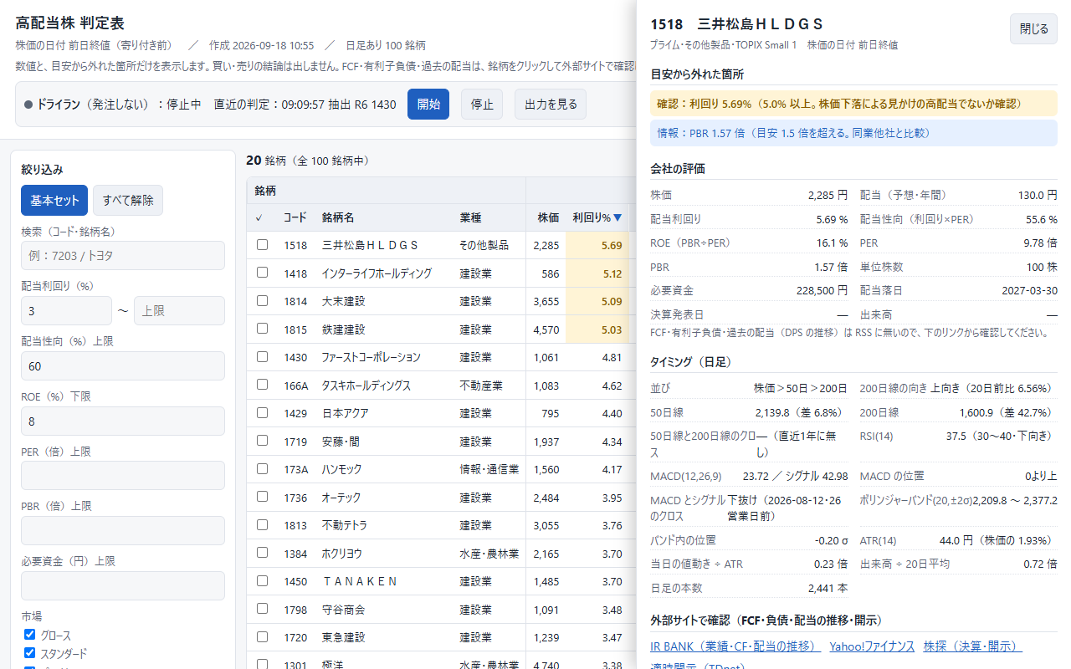
Task: Click the 必要資金 value 228,500 円
Action: [822, 290]
